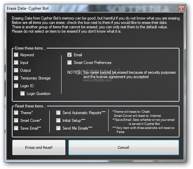Uncheck the Email checkbox
The height and width of the screenshot is (169, 193).
(x=69, y=55)
